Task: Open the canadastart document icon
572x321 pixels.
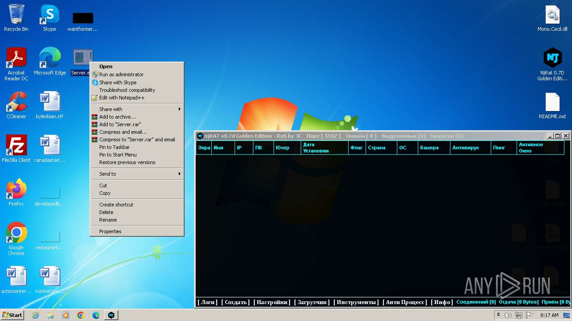Action: click(50, 149)
